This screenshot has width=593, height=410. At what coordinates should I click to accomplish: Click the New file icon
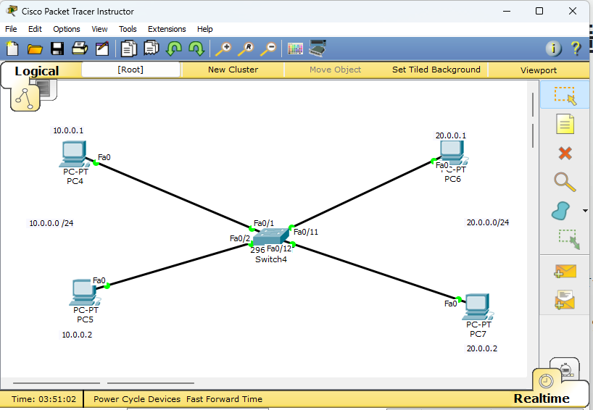pyautogui.click(x=12, y=49)
